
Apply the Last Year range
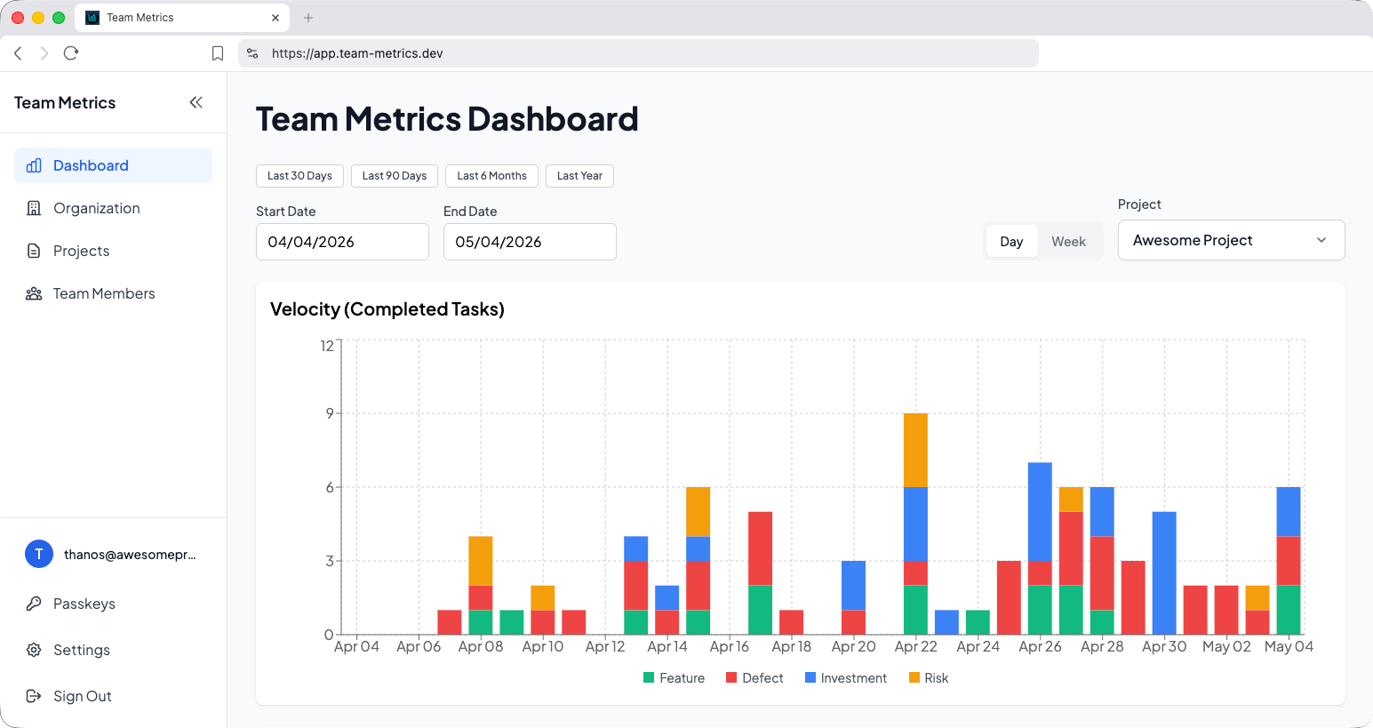tap(579, 176)
